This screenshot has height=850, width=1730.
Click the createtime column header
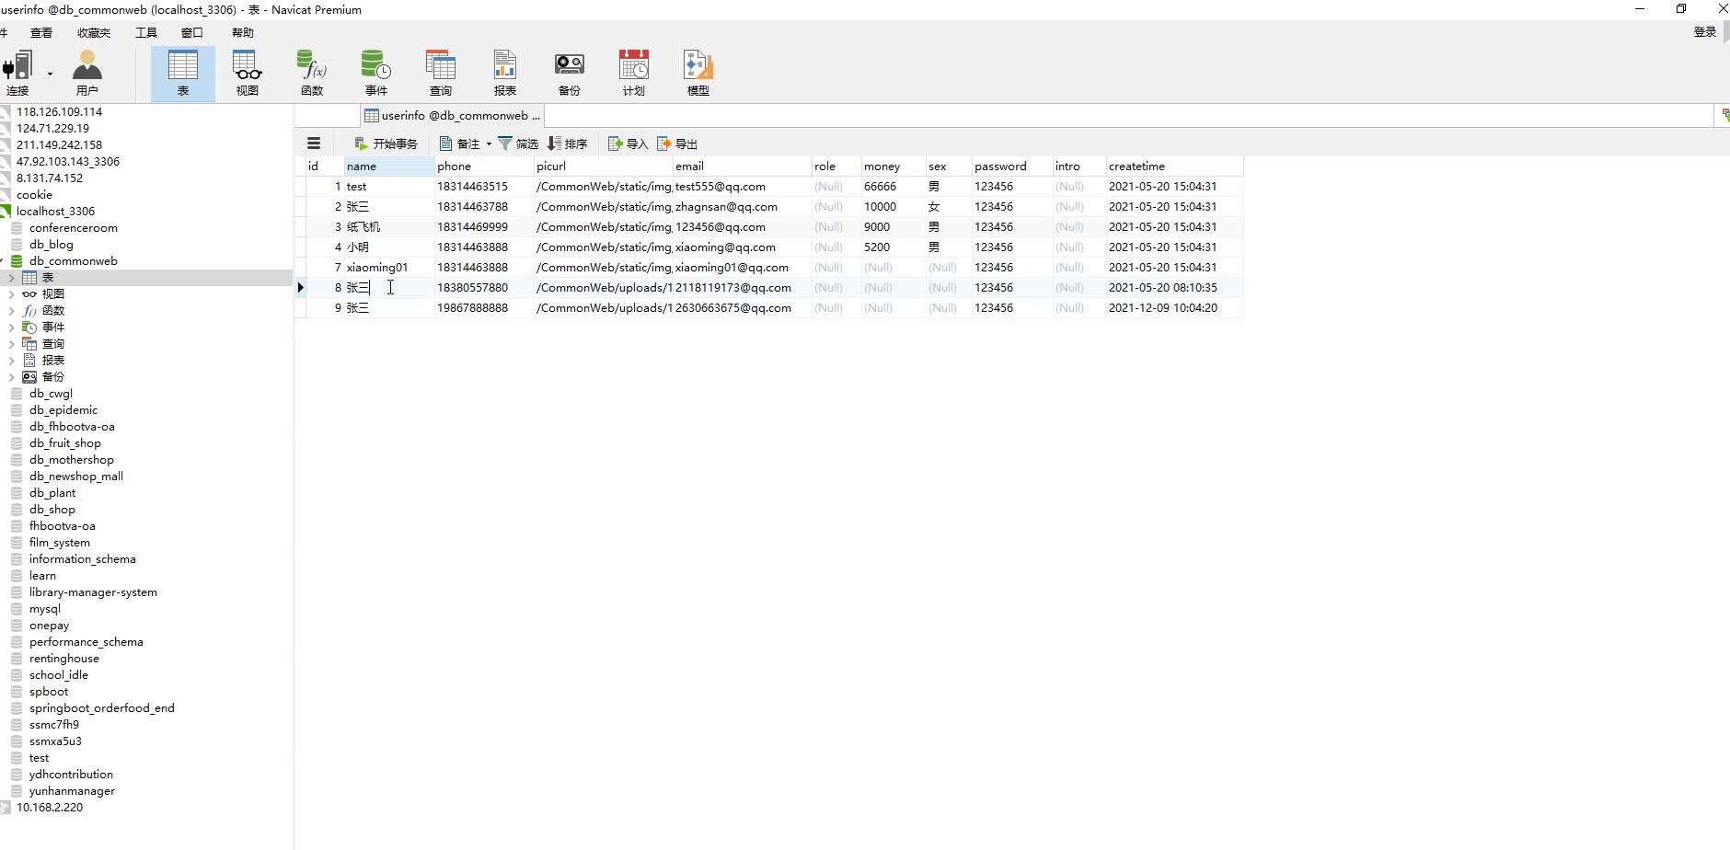pyautogui.click(x=1174, y=167)
